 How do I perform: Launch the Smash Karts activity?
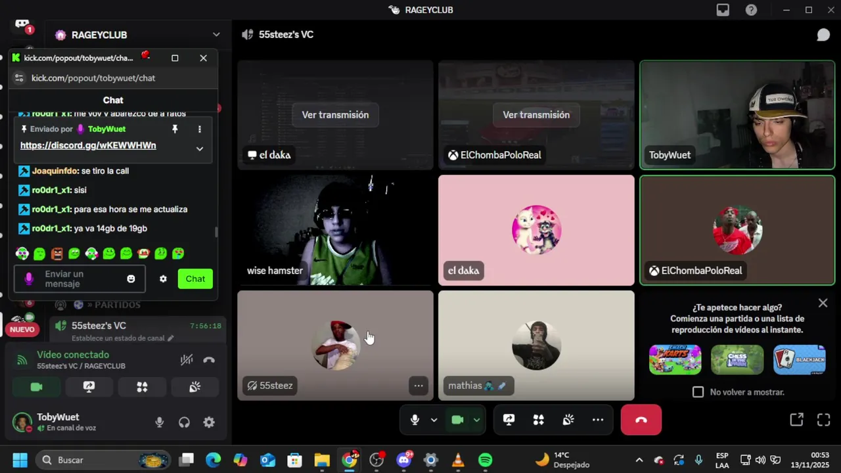pyautogui.click(x=675, y=359)
